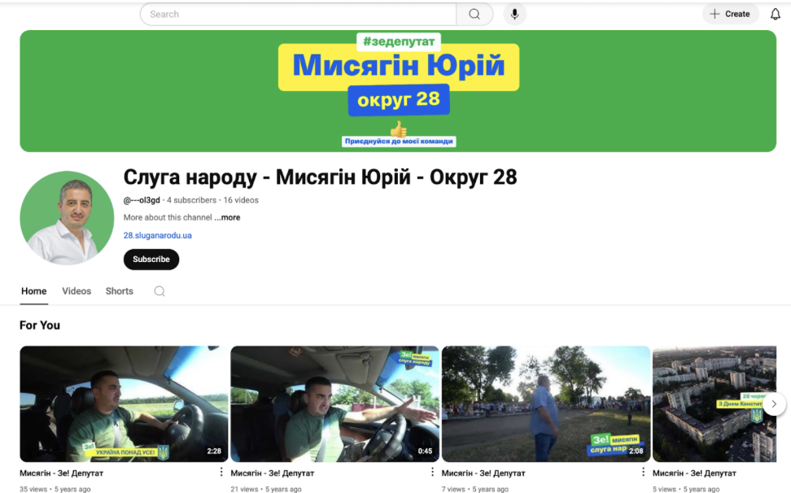Switch to the Videos tab

point(76,291)
